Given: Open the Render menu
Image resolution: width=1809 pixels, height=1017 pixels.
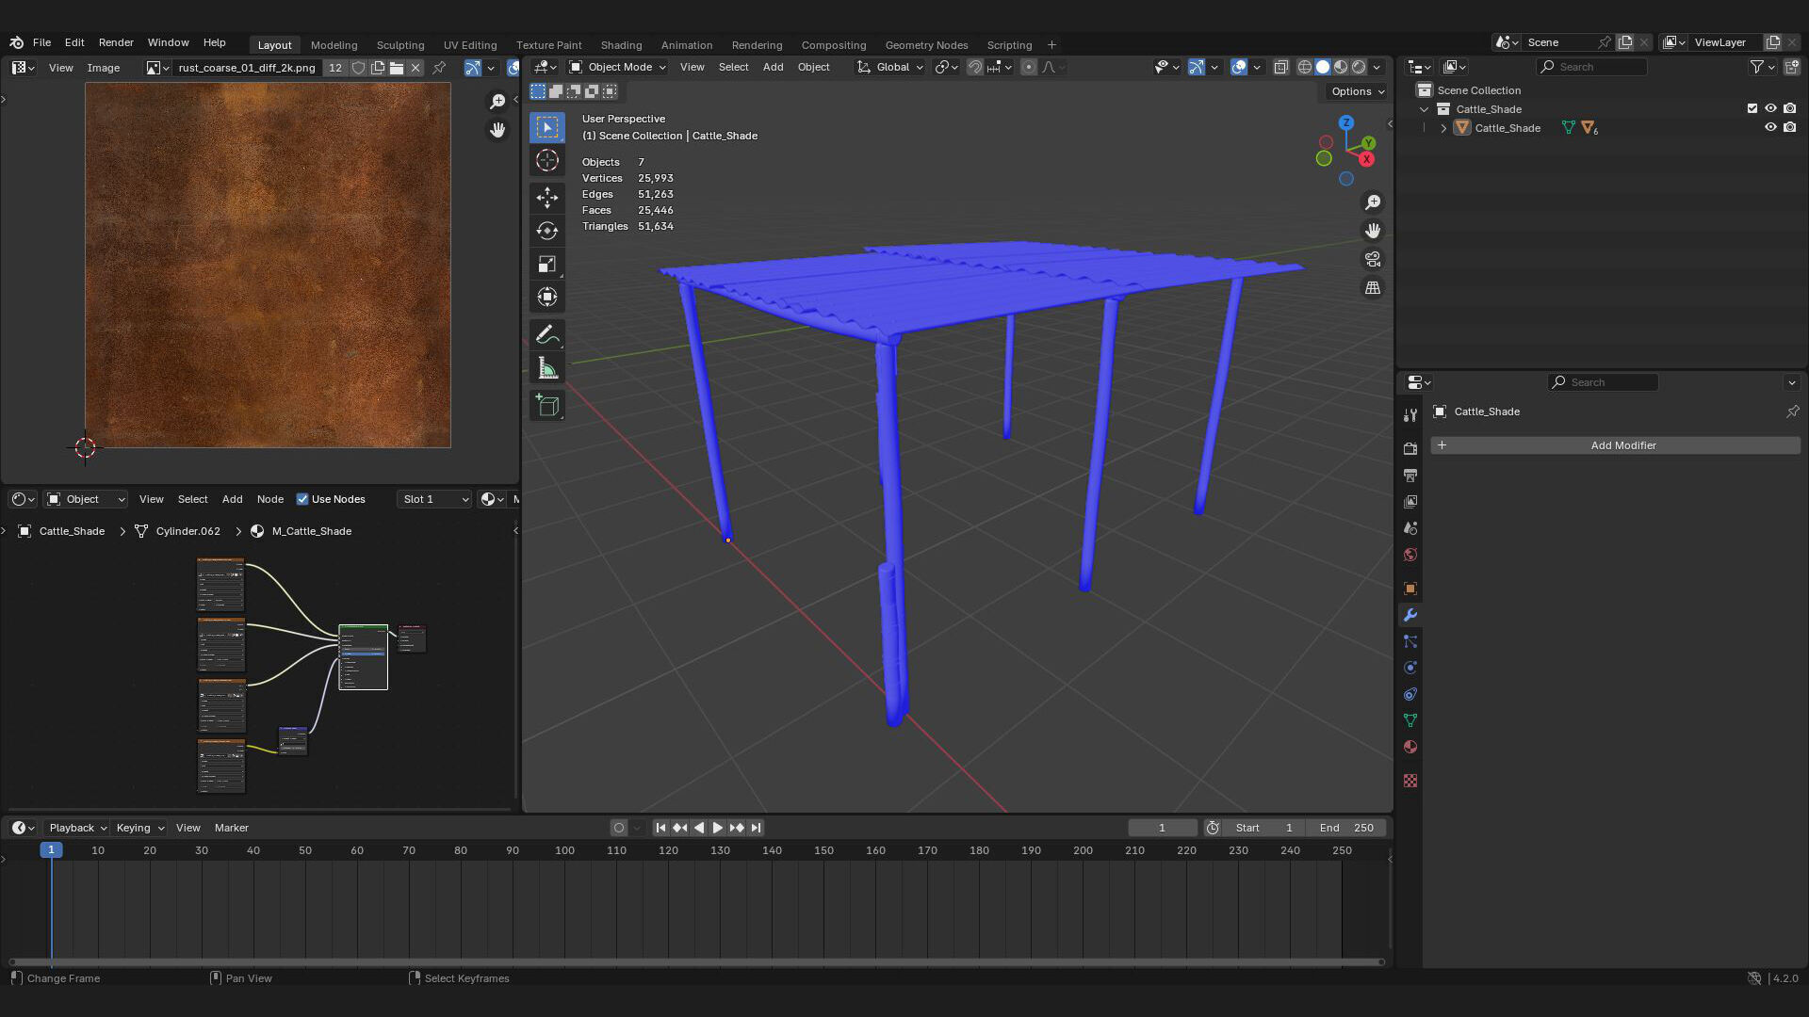Looking at the screenshot, I should point(116,42).
